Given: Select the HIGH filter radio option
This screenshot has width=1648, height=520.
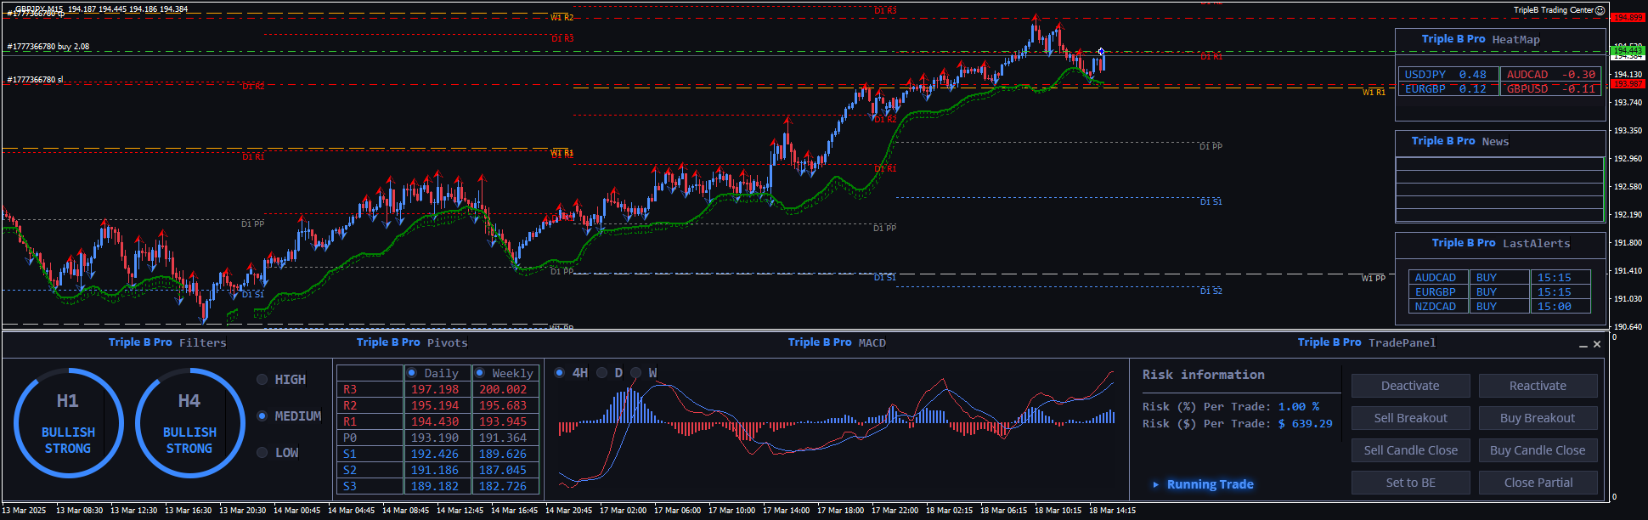Looking at the screenshot, I should tap(262, 380).
